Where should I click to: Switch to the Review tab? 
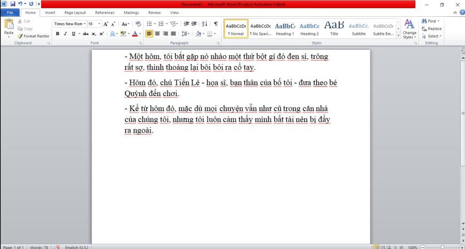(x=154, y=13)
